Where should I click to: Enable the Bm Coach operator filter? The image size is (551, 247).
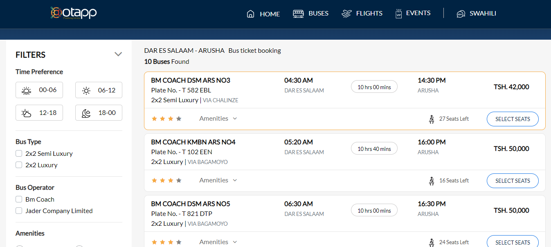pyautogui.click(x=19, y=200)
